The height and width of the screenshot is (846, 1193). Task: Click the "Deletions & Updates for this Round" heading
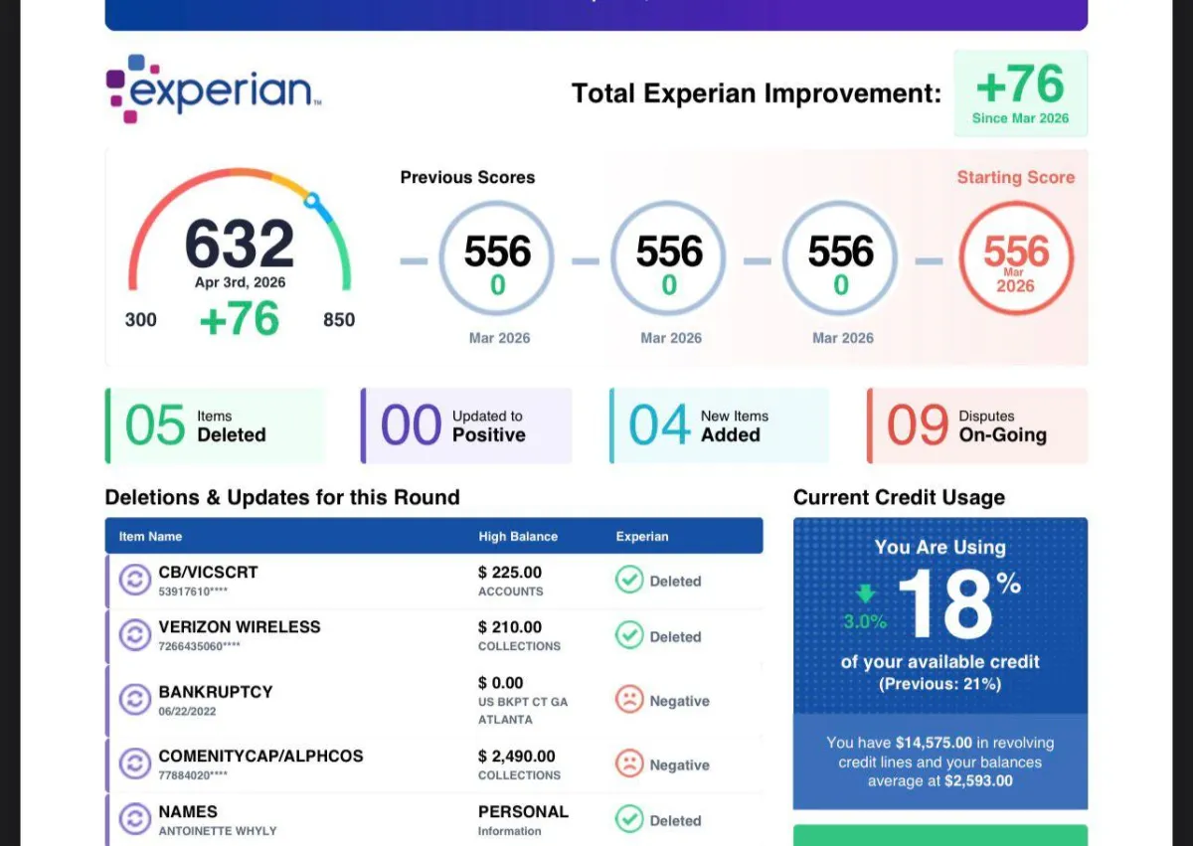click(282, 497)
